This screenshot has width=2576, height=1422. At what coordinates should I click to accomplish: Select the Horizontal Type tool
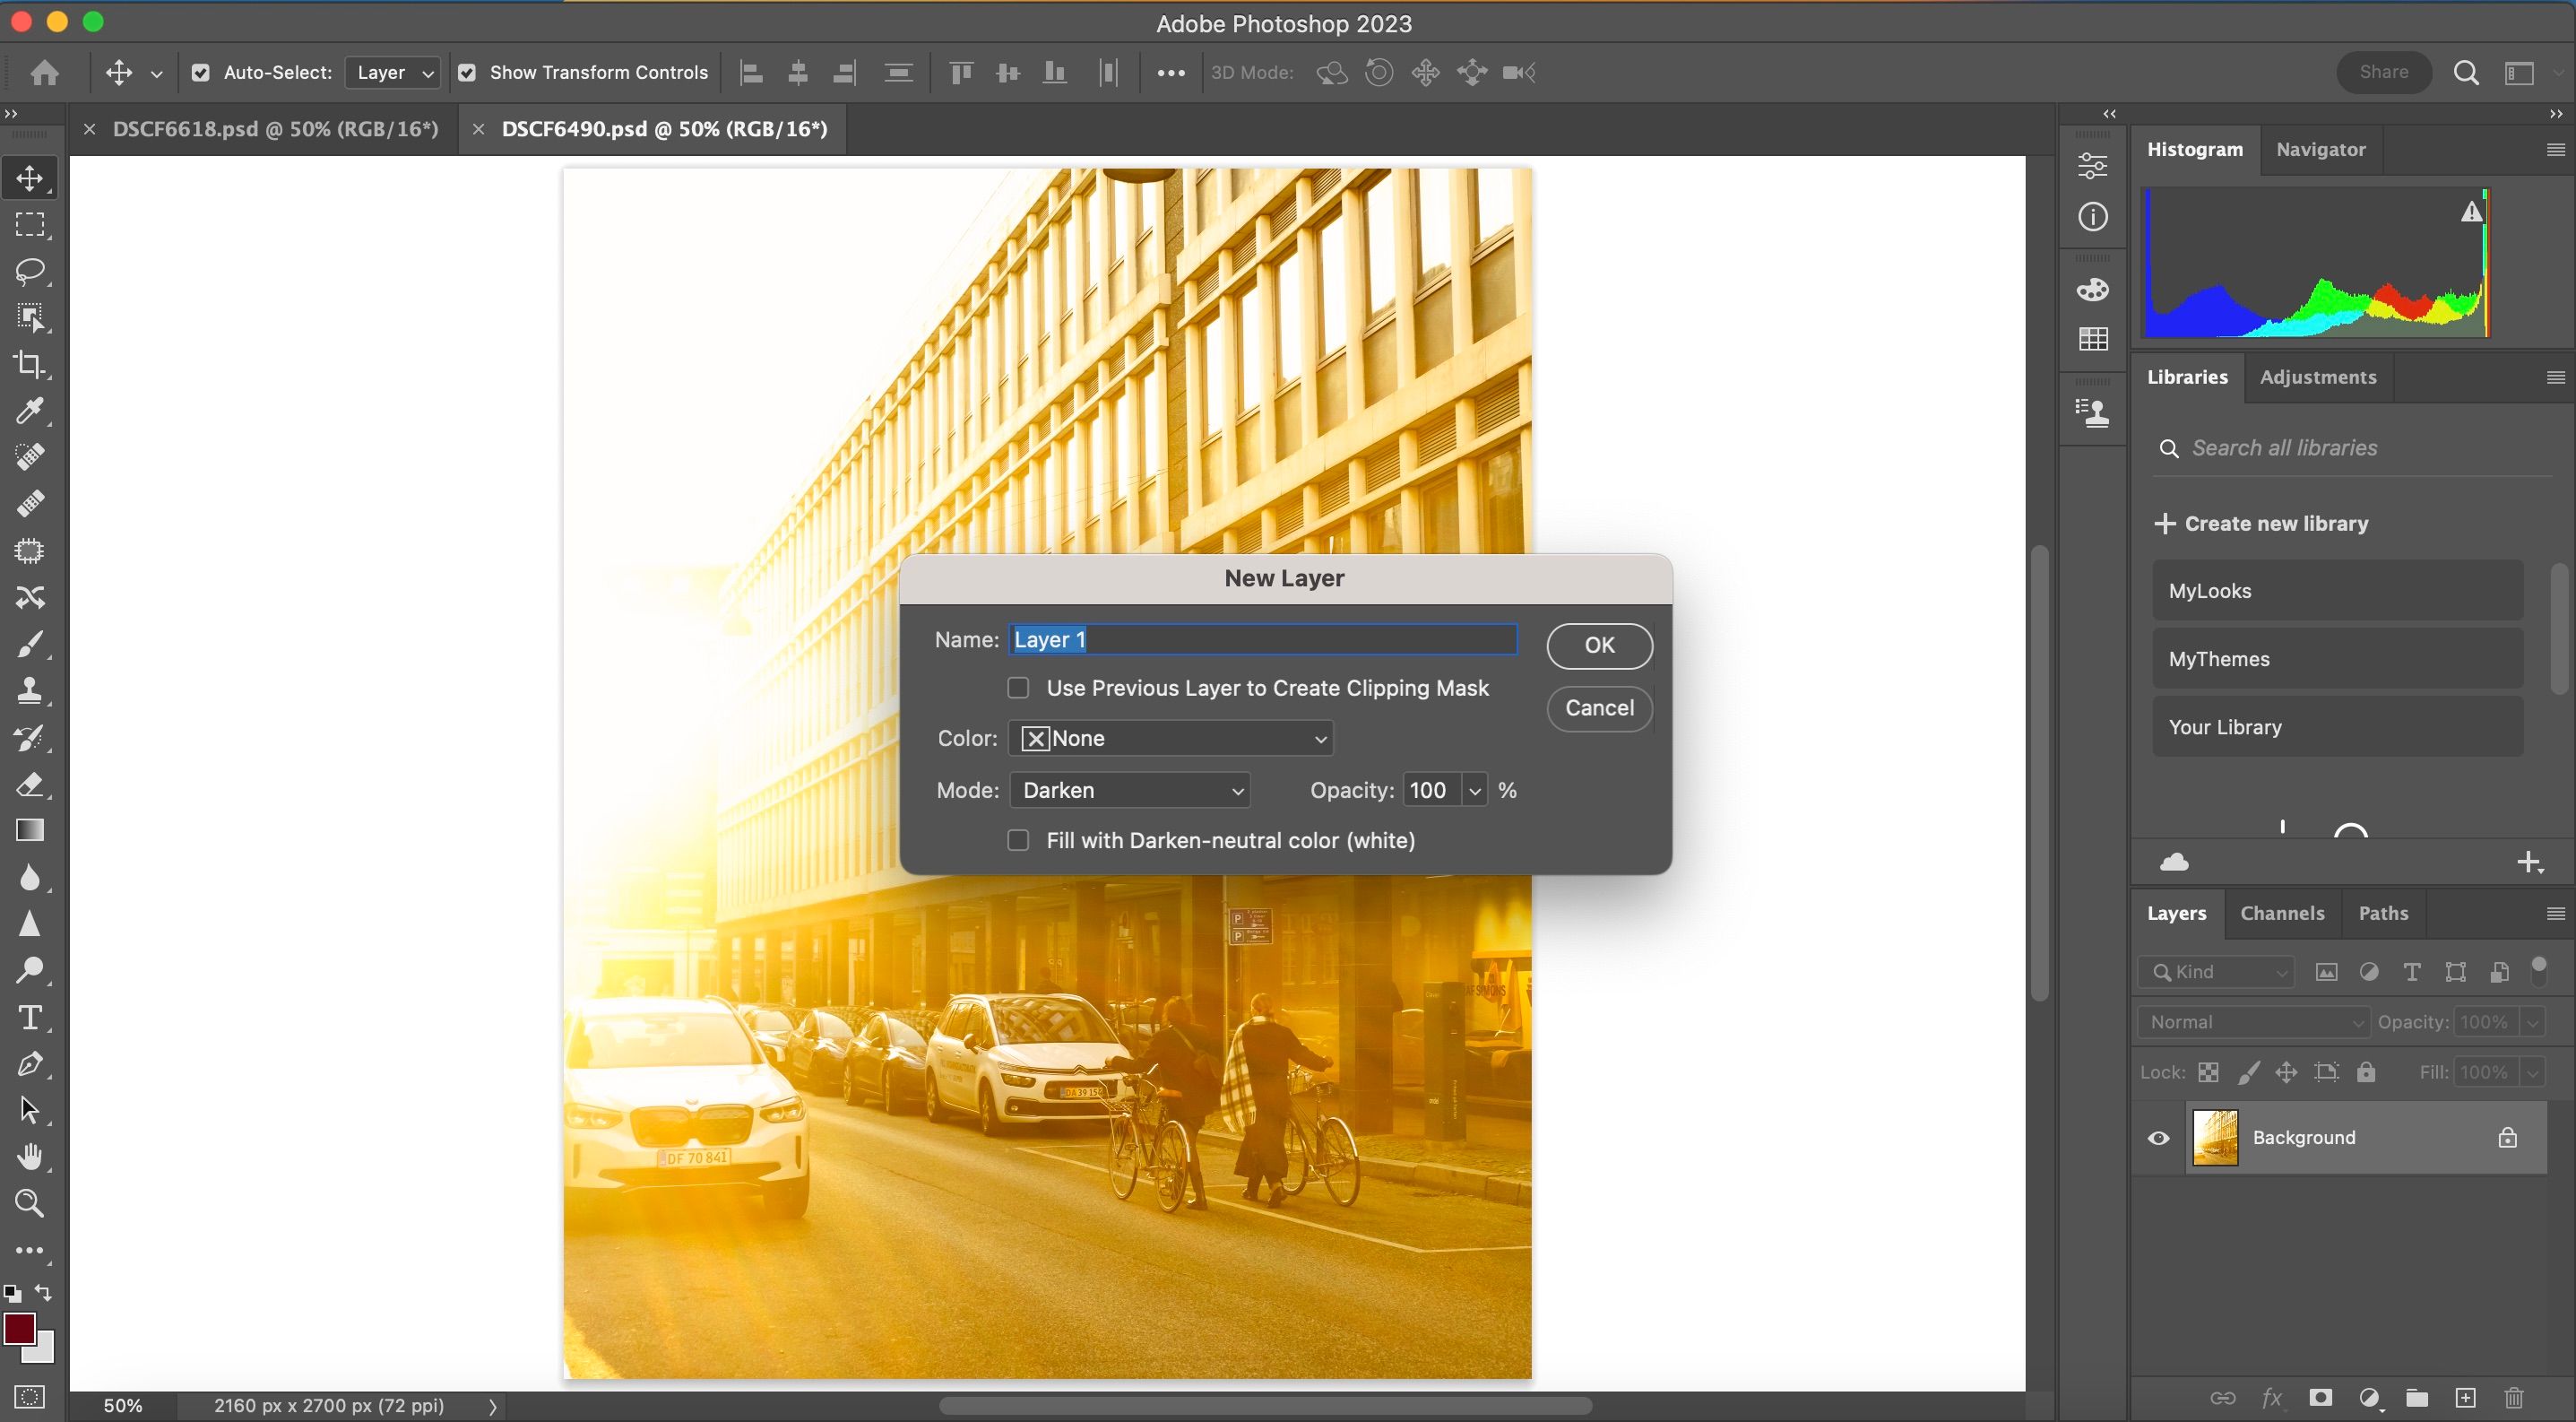pos(30,1018)
